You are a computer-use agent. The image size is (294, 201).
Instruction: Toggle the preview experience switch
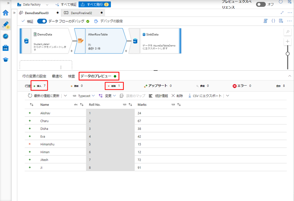click(261, 4)
